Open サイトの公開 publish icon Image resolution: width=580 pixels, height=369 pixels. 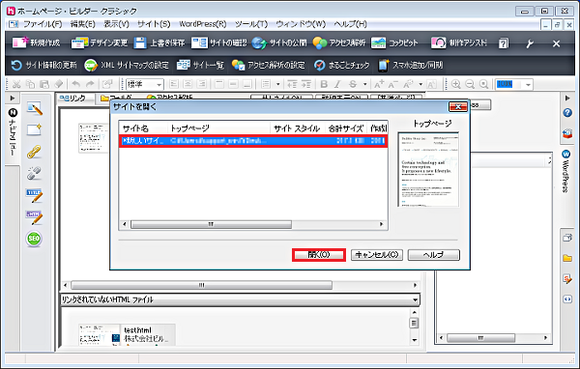(259, 43)
